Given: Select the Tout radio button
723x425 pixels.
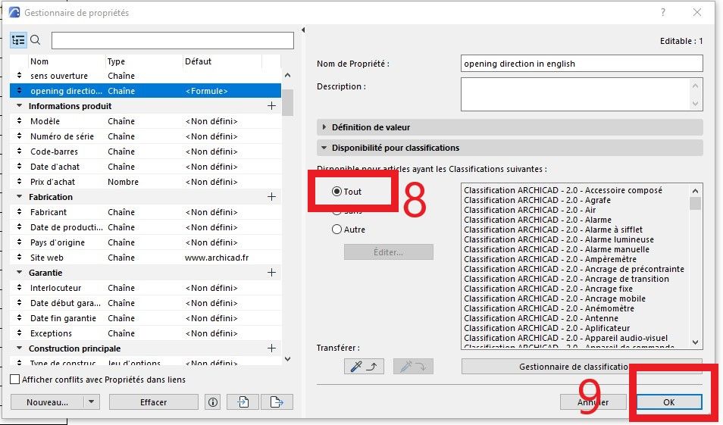Looking at the screenshot, I should pyautogui.click(x=336, y=192).
